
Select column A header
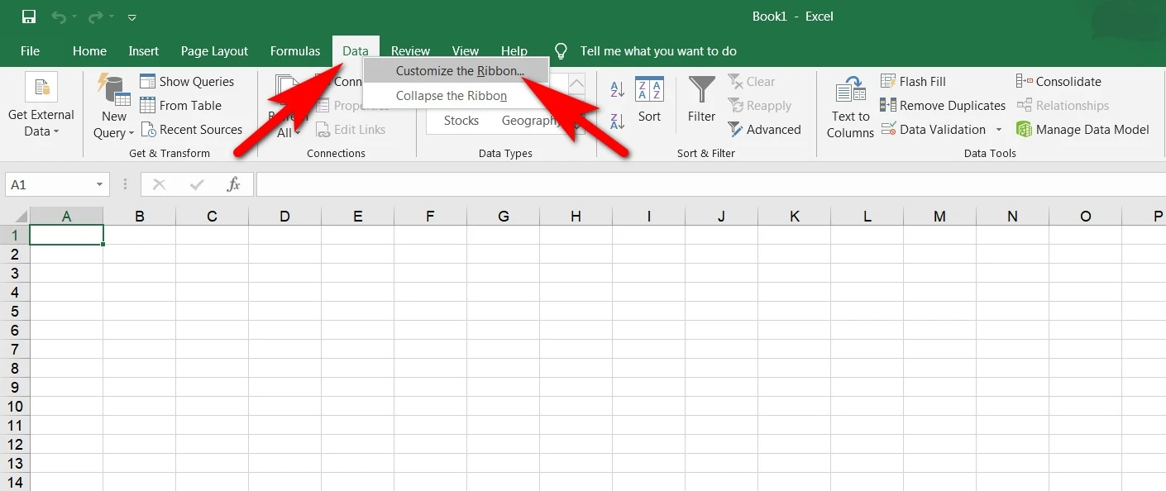(x=67, y=217)
